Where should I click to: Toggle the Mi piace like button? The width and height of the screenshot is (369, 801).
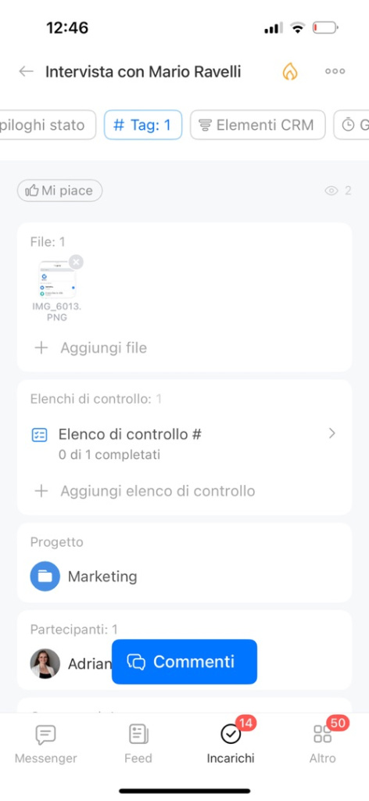point(59,191)
